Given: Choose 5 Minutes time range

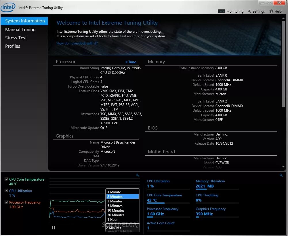Looking at the screenshot, I should point(123,206).
